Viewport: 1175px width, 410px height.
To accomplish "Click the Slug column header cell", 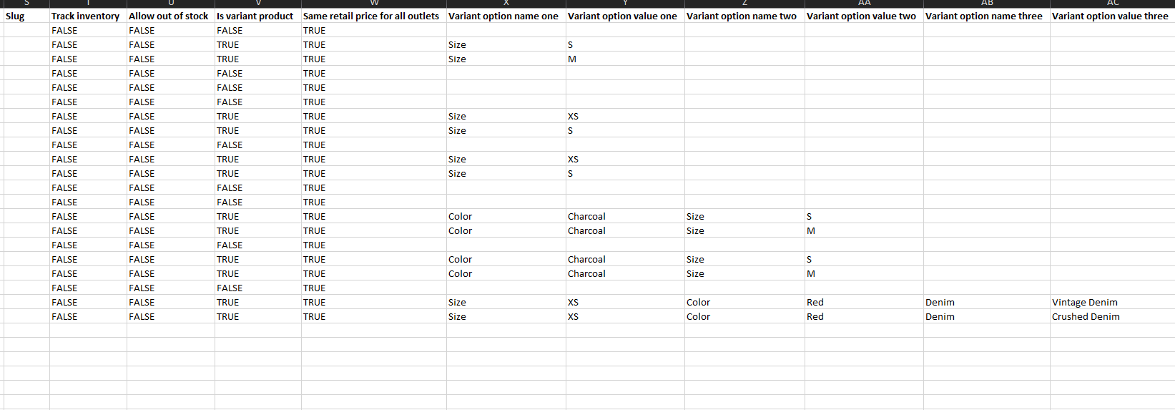I will (26, 16).
